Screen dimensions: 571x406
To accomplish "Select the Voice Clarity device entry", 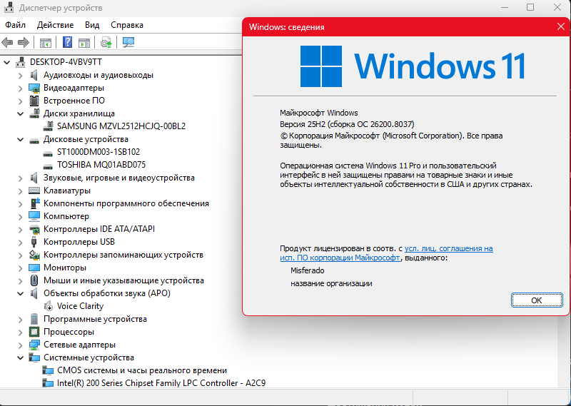I will click(80, 306).
